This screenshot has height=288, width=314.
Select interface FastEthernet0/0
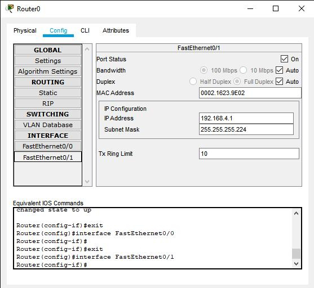pyautogui.click(x=48, y=146)
